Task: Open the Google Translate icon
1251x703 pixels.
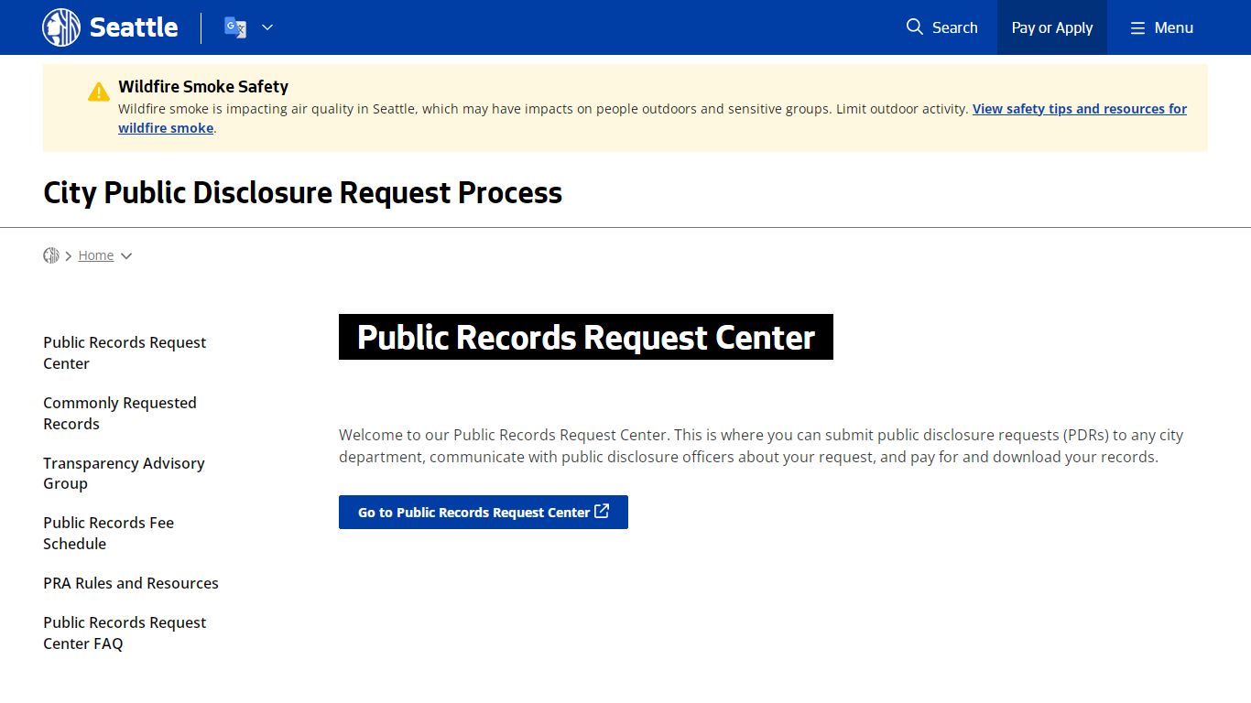Action: point(235,27)
